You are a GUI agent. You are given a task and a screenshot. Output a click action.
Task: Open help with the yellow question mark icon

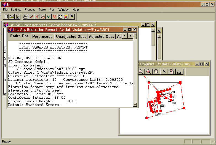(72, 17)
